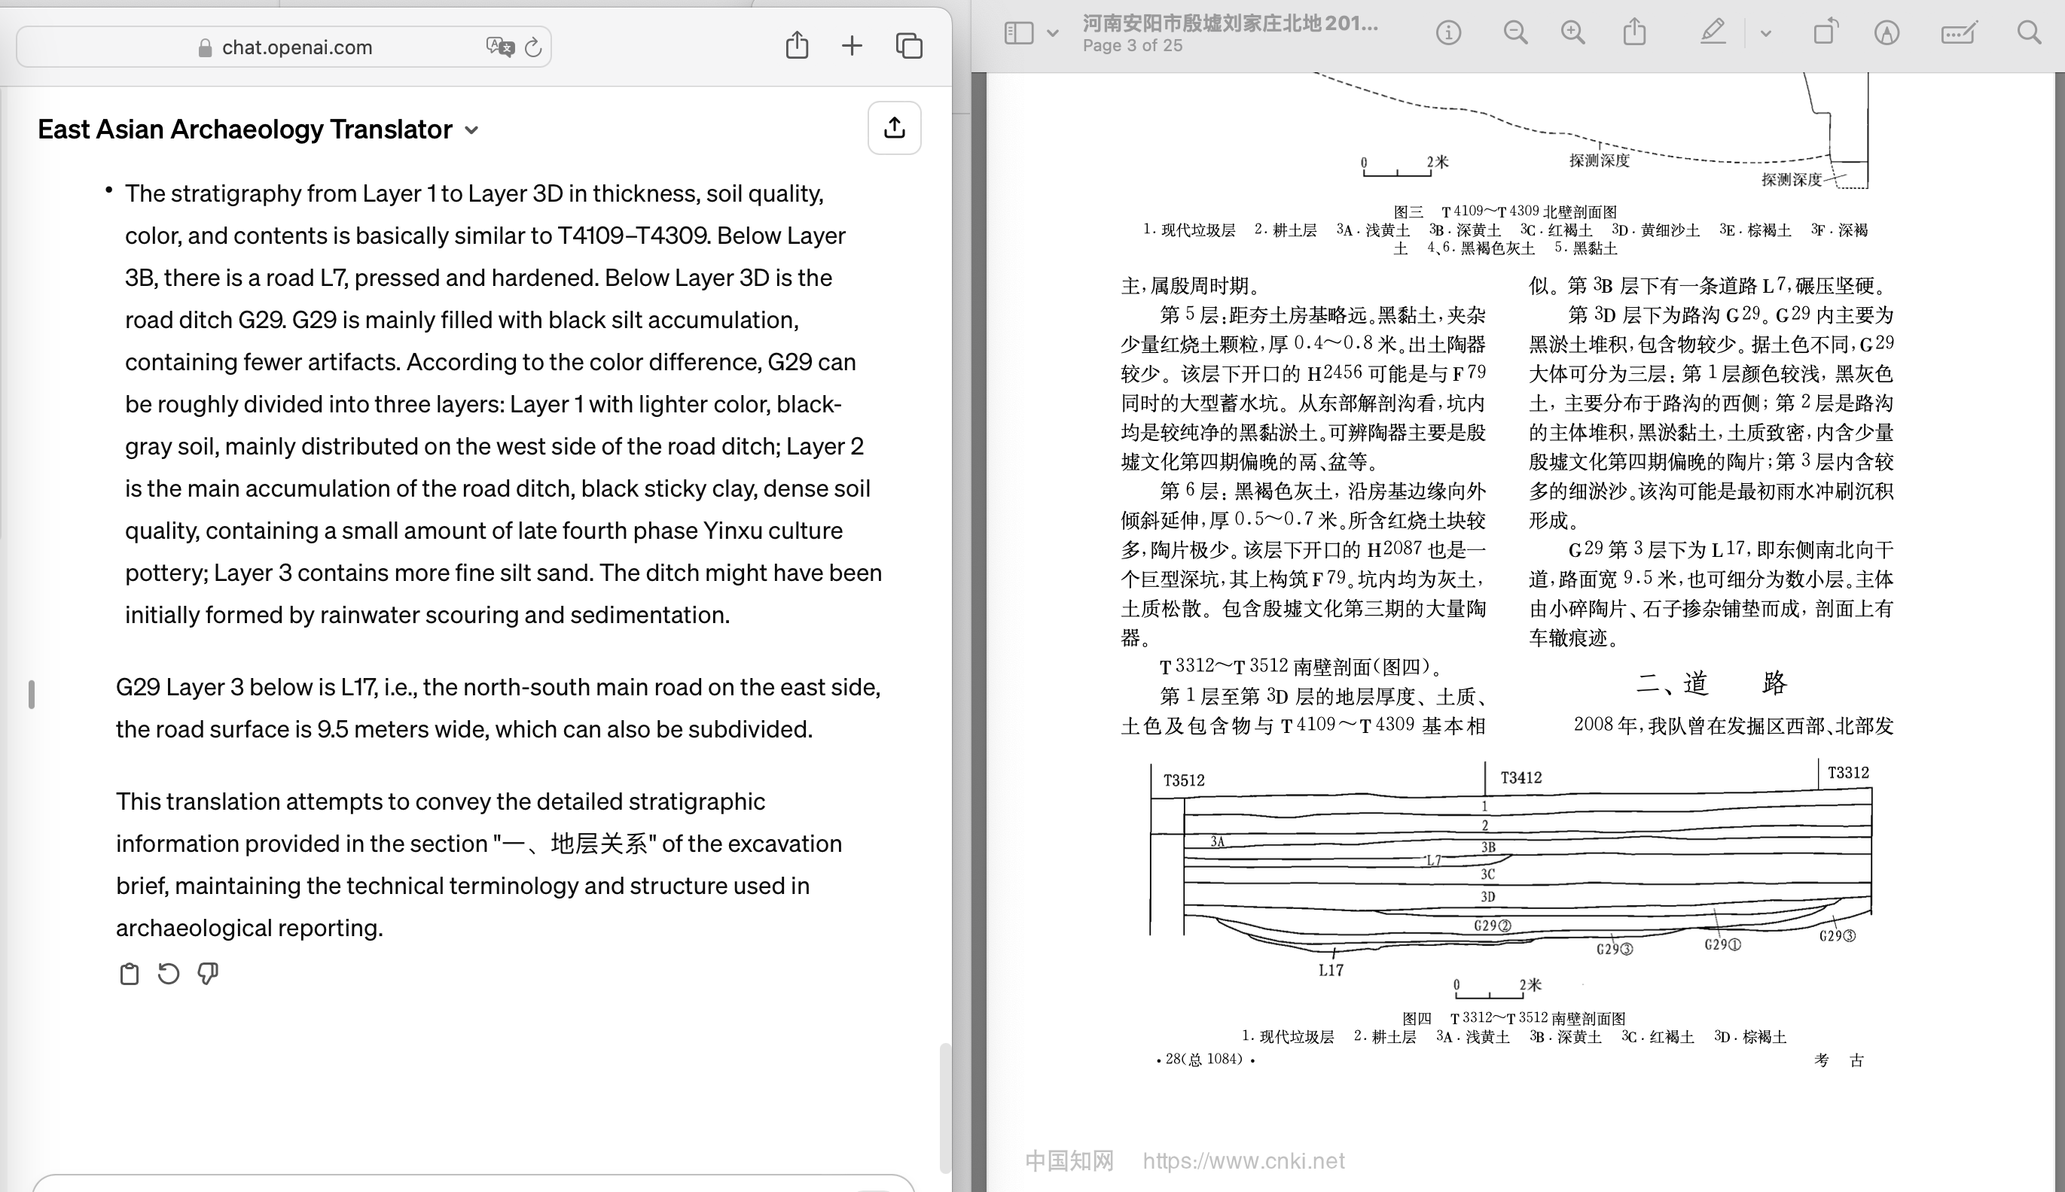Regenerate the ChatGPT response
Screen dimensions: 2065x1192
(x=168, y=974)
